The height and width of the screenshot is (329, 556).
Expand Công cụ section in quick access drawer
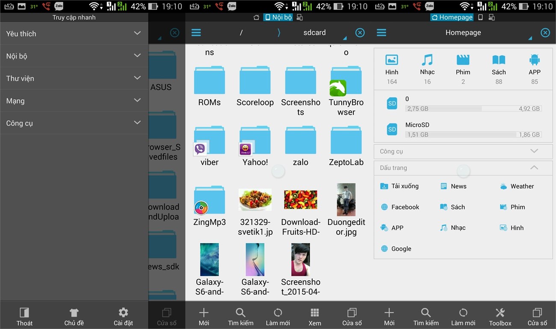coord(74,123)
